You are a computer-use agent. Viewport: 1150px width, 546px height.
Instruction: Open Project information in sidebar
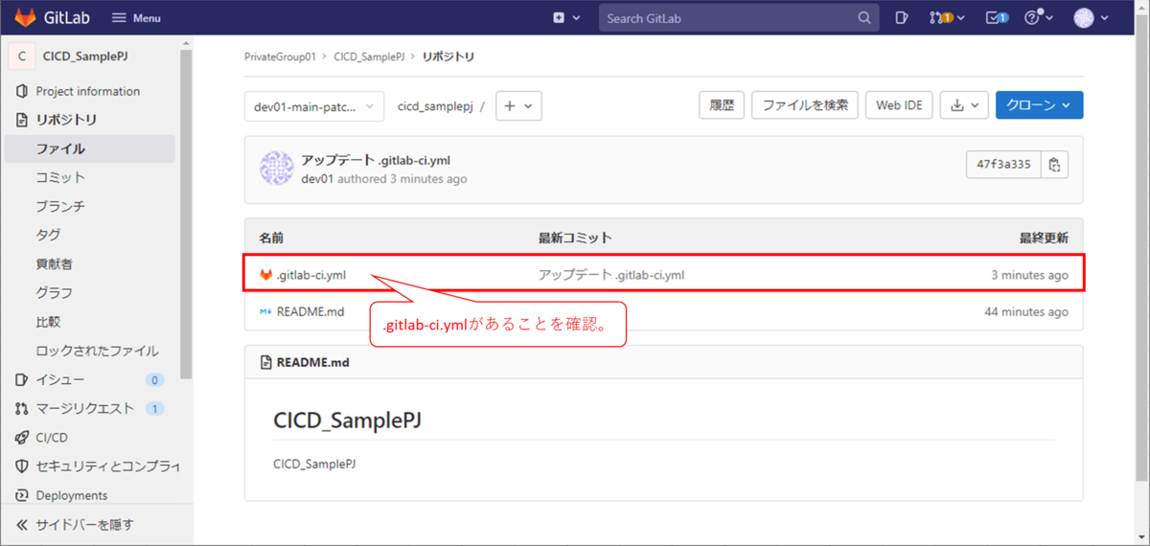(88, 91)
